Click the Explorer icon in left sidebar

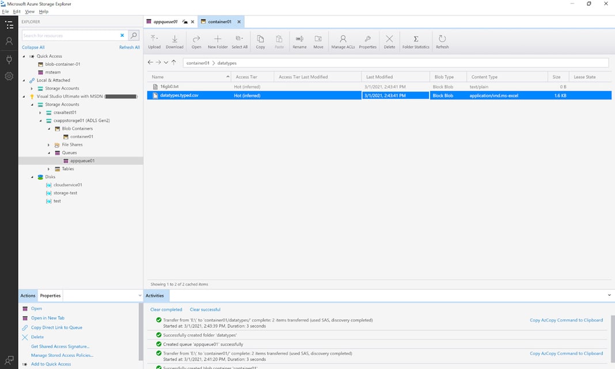pos(9,25)
